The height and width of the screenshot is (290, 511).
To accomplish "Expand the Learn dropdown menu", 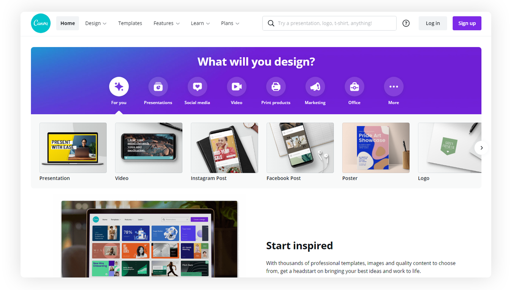I will point(200,23).
